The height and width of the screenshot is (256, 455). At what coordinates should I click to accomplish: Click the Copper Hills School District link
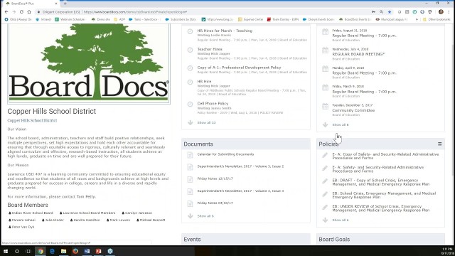coord(32,120)
